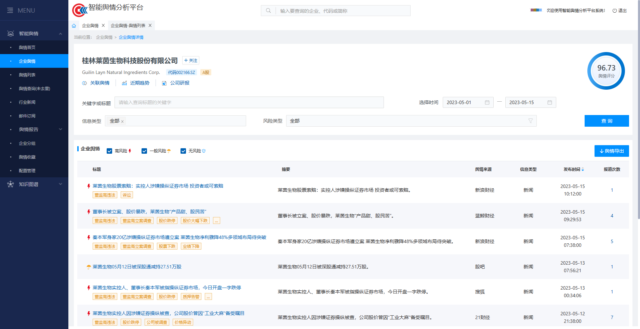Click the 诉讼 tag in first row
The height and width of the screenshot is (329, 640).
click(x=127, y=195)
